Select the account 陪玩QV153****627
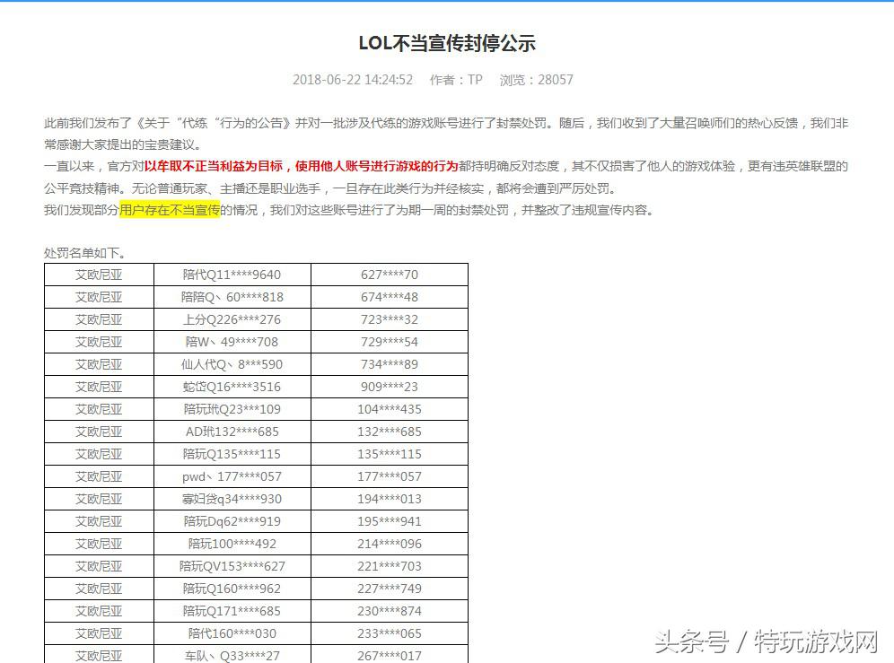 [x=231, y=566]
